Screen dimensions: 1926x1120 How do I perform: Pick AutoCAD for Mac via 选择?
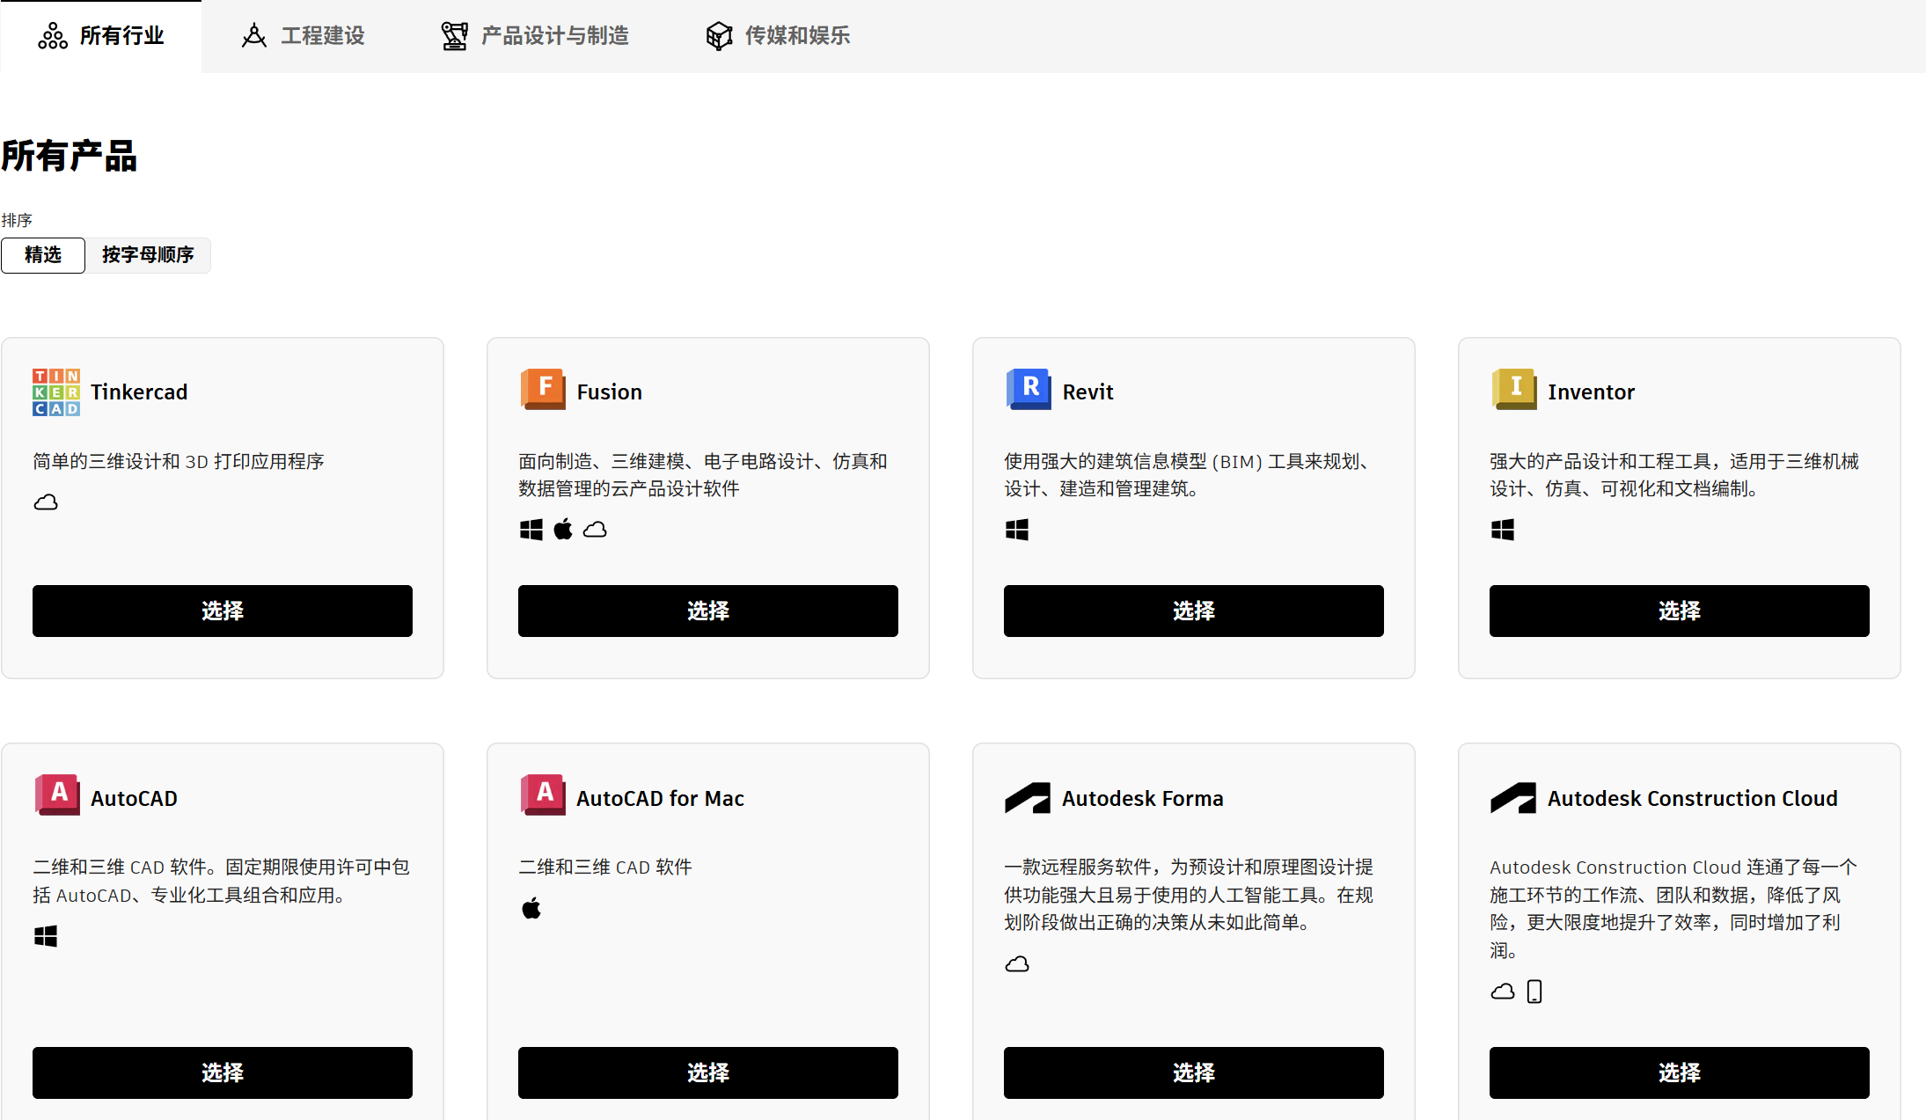708,1072
